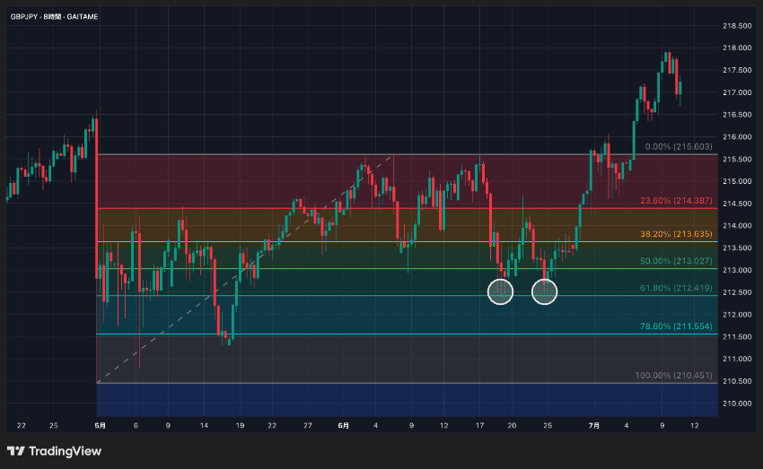Click the 6月 date label on time axis

[343, 425]
